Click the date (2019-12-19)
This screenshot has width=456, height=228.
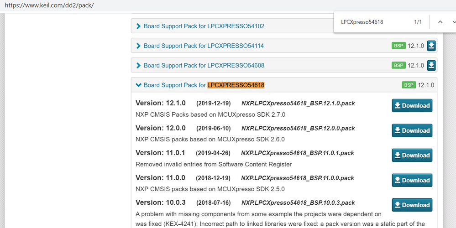tap(214, 104)
